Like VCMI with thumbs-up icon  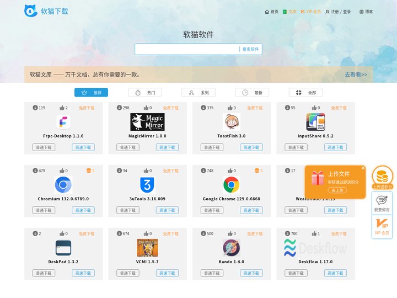tap(146, 233)
